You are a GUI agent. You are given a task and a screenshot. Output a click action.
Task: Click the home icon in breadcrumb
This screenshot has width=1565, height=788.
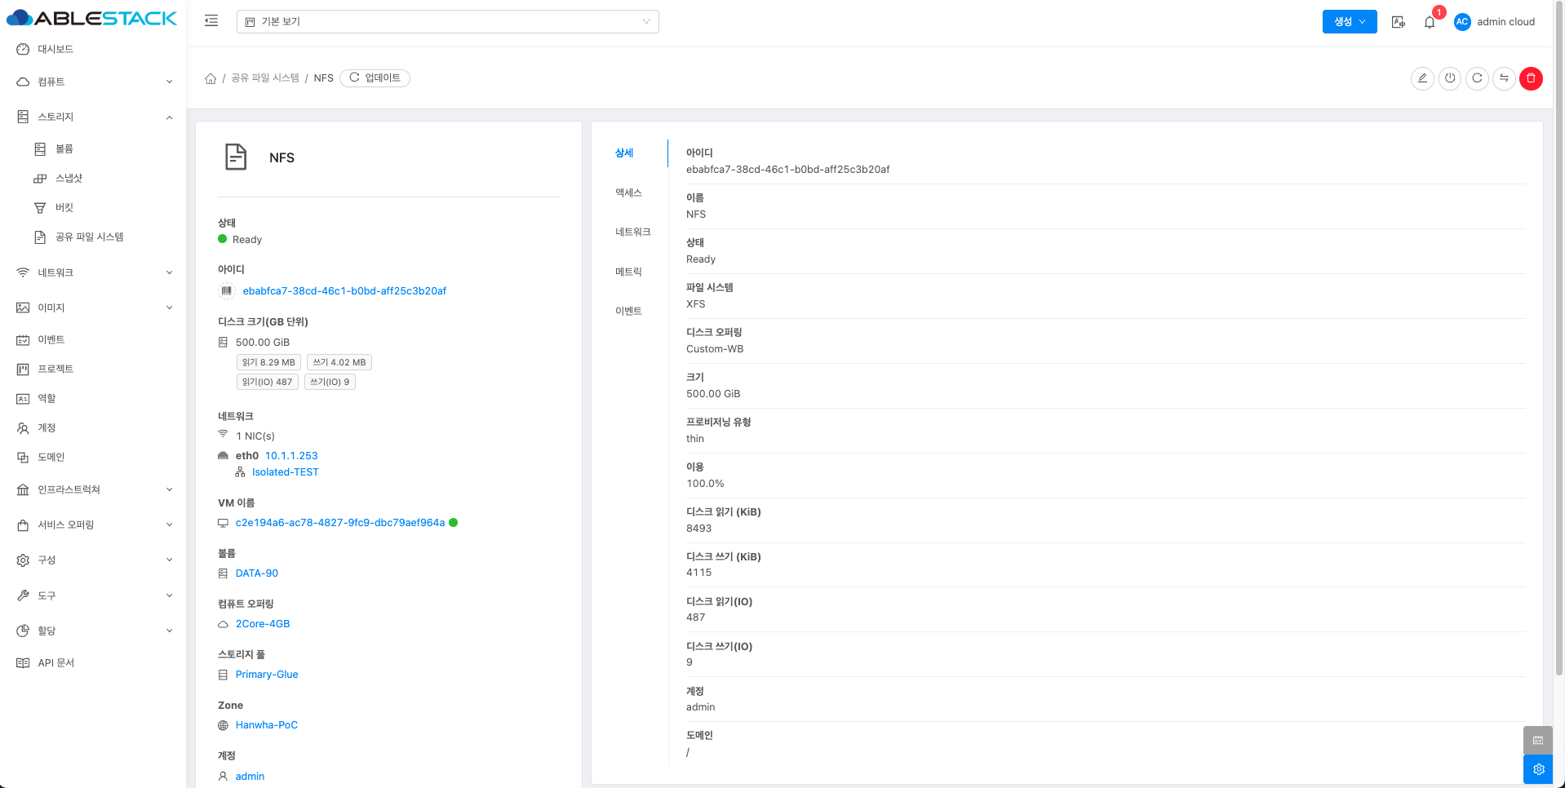211,78
